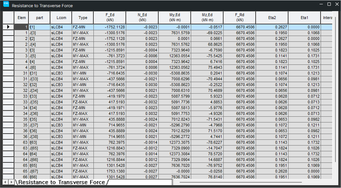The image size is (341, 188).
Task: Click the Mz,Ed value 0.2041
Action: [207, 73]
